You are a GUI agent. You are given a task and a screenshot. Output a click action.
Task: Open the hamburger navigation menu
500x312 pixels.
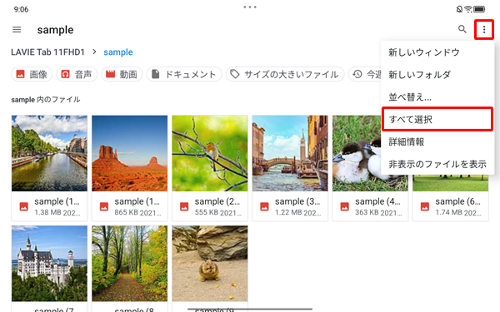click(17, 30)
